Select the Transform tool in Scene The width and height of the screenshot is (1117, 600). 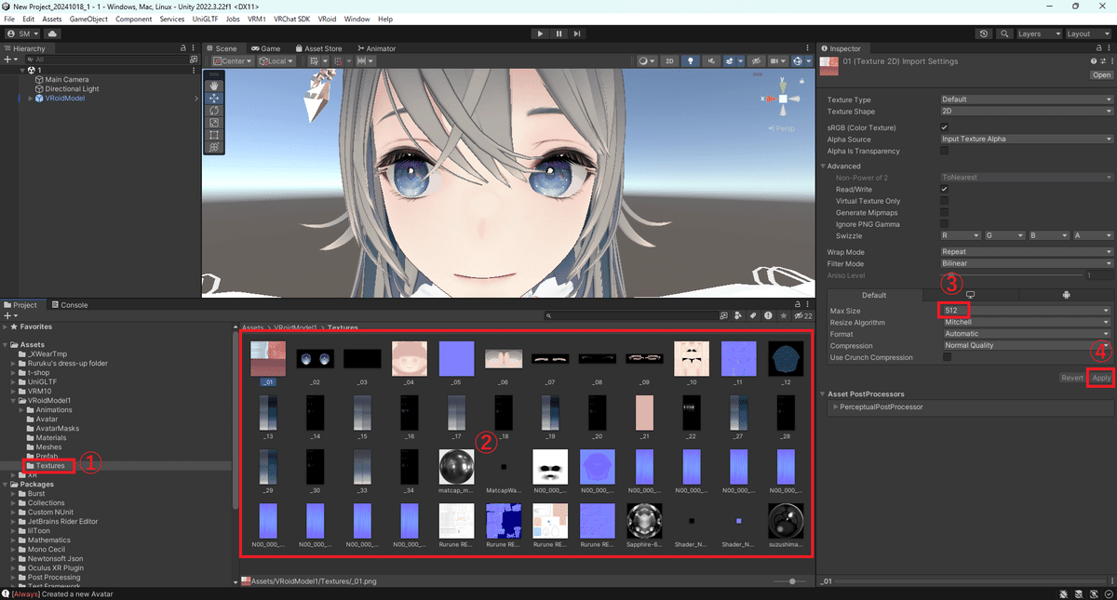point(214,146)
